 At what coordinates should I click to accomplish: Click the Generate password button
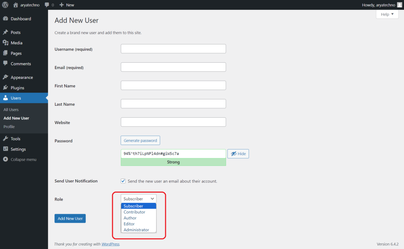coord(140,140)
